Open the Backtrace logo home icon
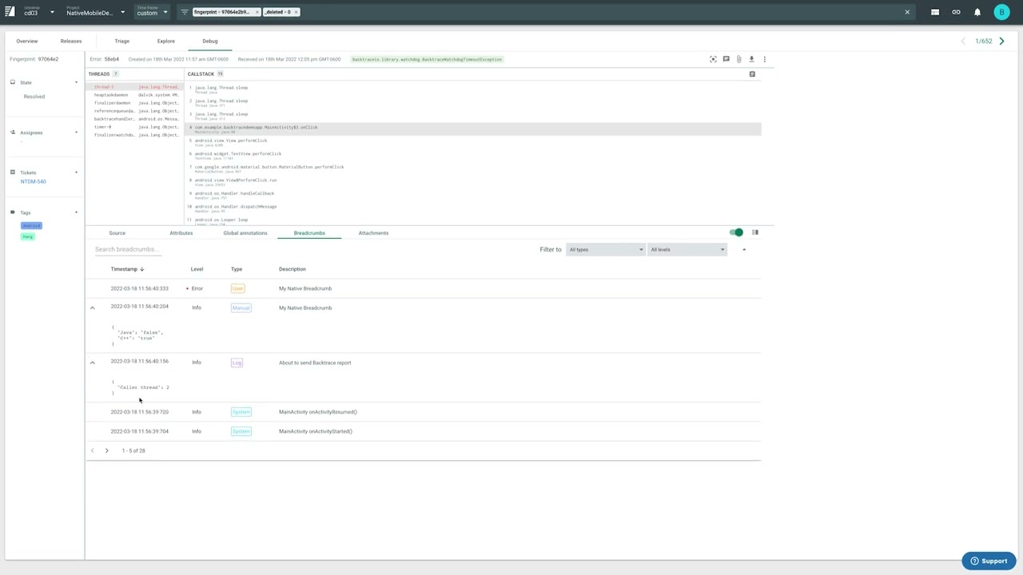The image size is (1023, 575). click(10, 12)
